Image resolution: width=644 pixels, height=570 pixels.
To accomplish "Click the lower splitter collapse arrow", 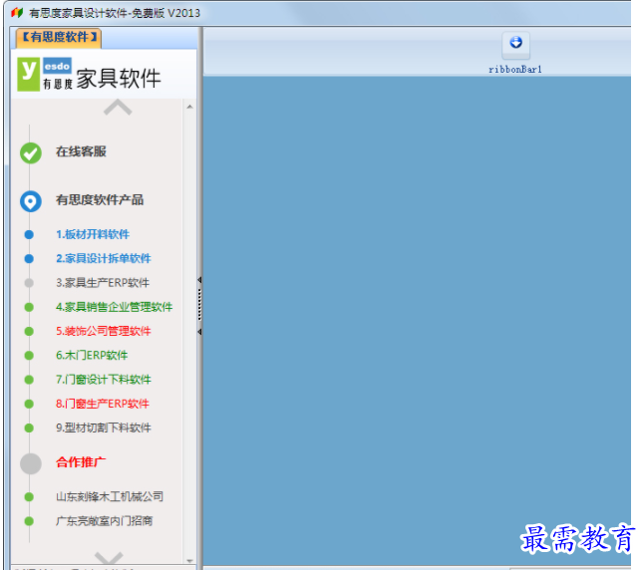I will [199, 332].
